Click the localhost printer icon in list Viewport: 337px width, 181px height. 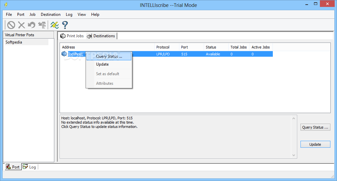64,54
